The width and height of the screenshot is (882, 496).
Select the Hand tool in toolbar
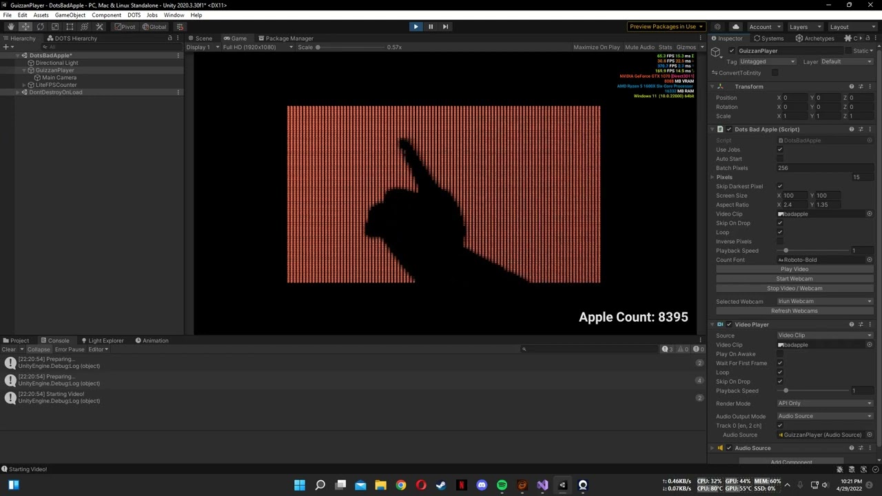(10, 27)
